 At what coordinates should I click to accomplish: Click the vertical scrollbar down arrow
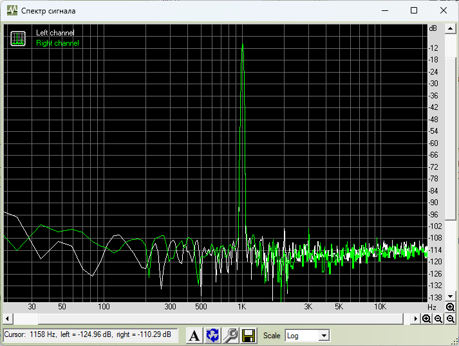click(450, 296)
